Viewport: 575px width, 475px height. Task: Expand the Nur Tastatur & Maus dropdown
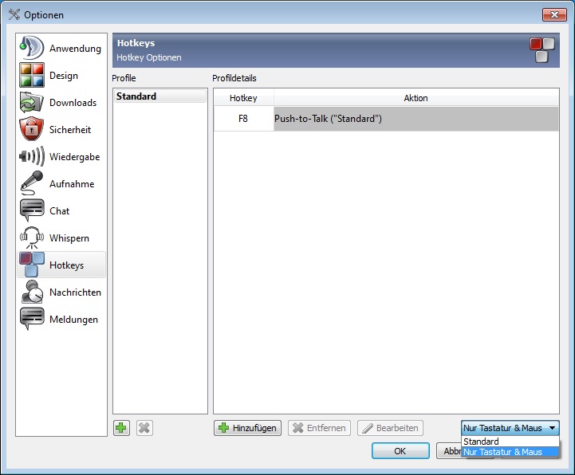point(510,428)
